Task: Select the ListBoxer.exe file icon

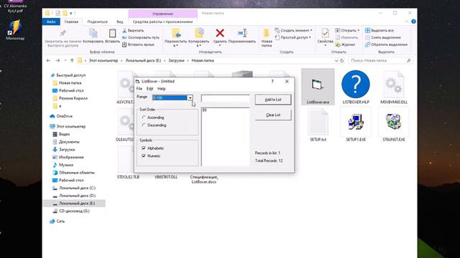Action: [318, 85]
